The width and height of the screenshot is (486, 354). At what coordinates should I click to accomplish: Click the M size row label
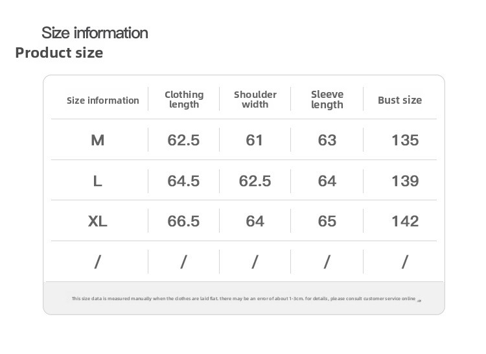click(x=98, y=140)
